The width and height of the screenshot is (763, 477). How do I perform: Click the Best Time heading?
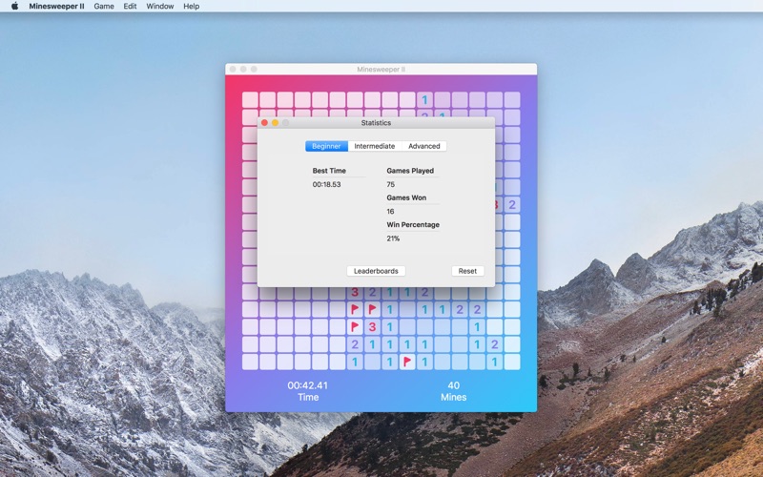329,171
